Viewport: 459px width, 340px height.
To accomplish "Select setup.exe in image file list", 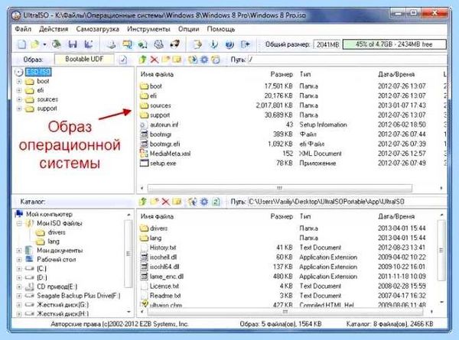I will 163,164.
